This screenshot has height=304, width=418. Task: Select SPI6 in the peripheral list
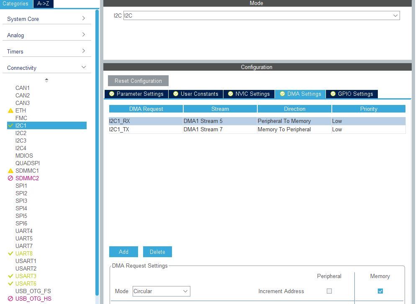pyautogui.click(x=21, y=223)
